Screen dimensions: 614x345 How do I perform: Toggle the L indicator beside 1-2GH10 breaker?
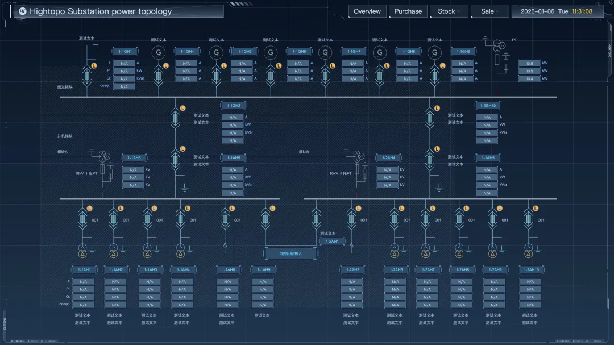(437, 108)
